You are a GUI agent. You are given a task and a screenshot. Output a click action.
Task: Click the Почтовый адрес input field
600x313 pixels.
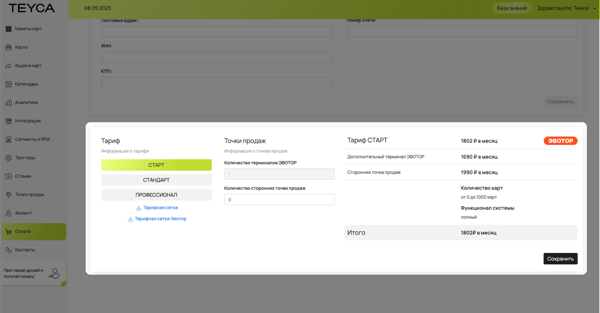217,32
